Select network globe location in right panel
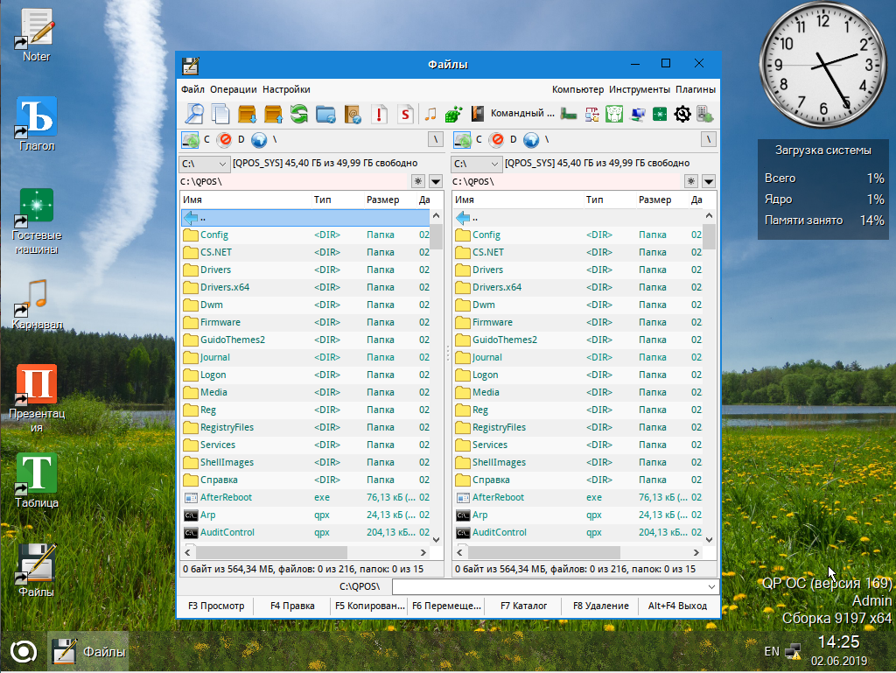The width and height of the screenshot is (896, 673). pos(531,139)
